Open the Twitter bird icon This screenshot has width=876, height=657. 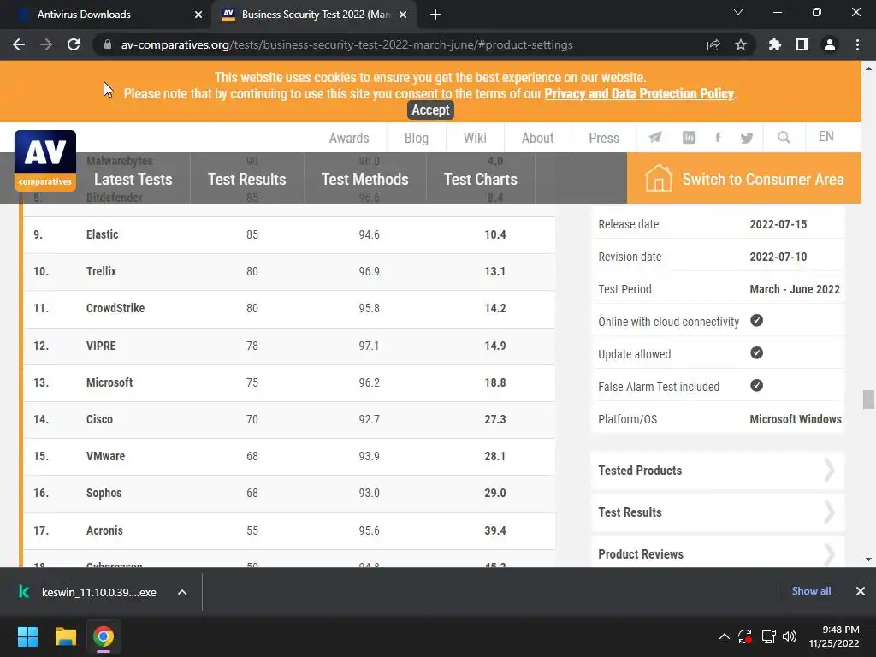point(746,138)
